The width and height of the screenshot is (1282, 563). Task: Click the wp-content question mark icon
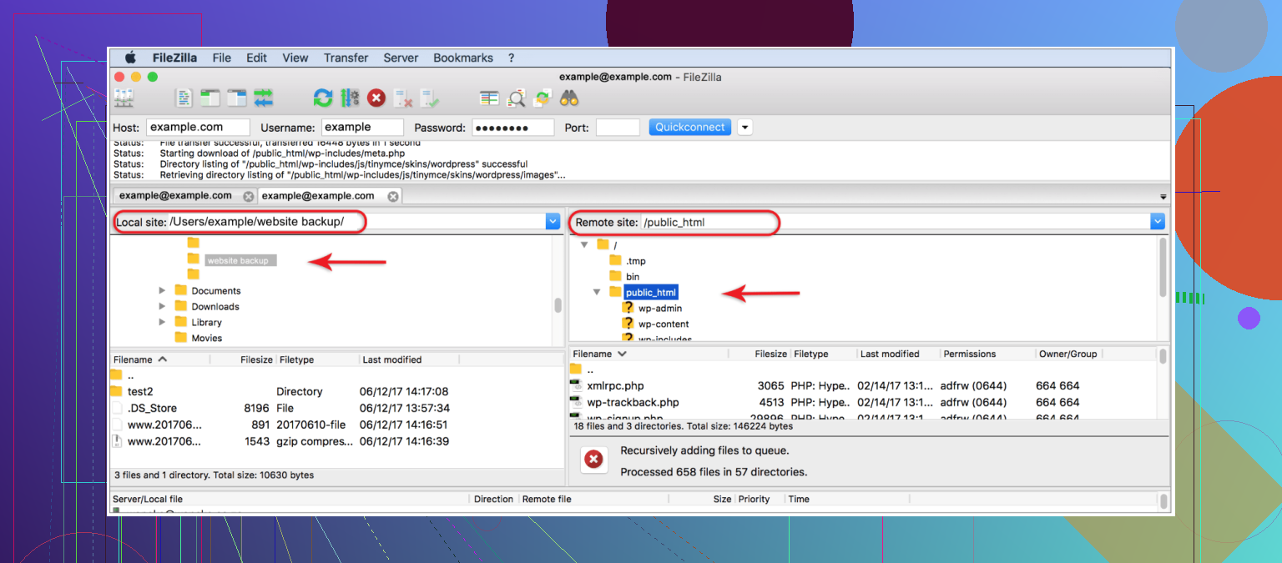628,324
